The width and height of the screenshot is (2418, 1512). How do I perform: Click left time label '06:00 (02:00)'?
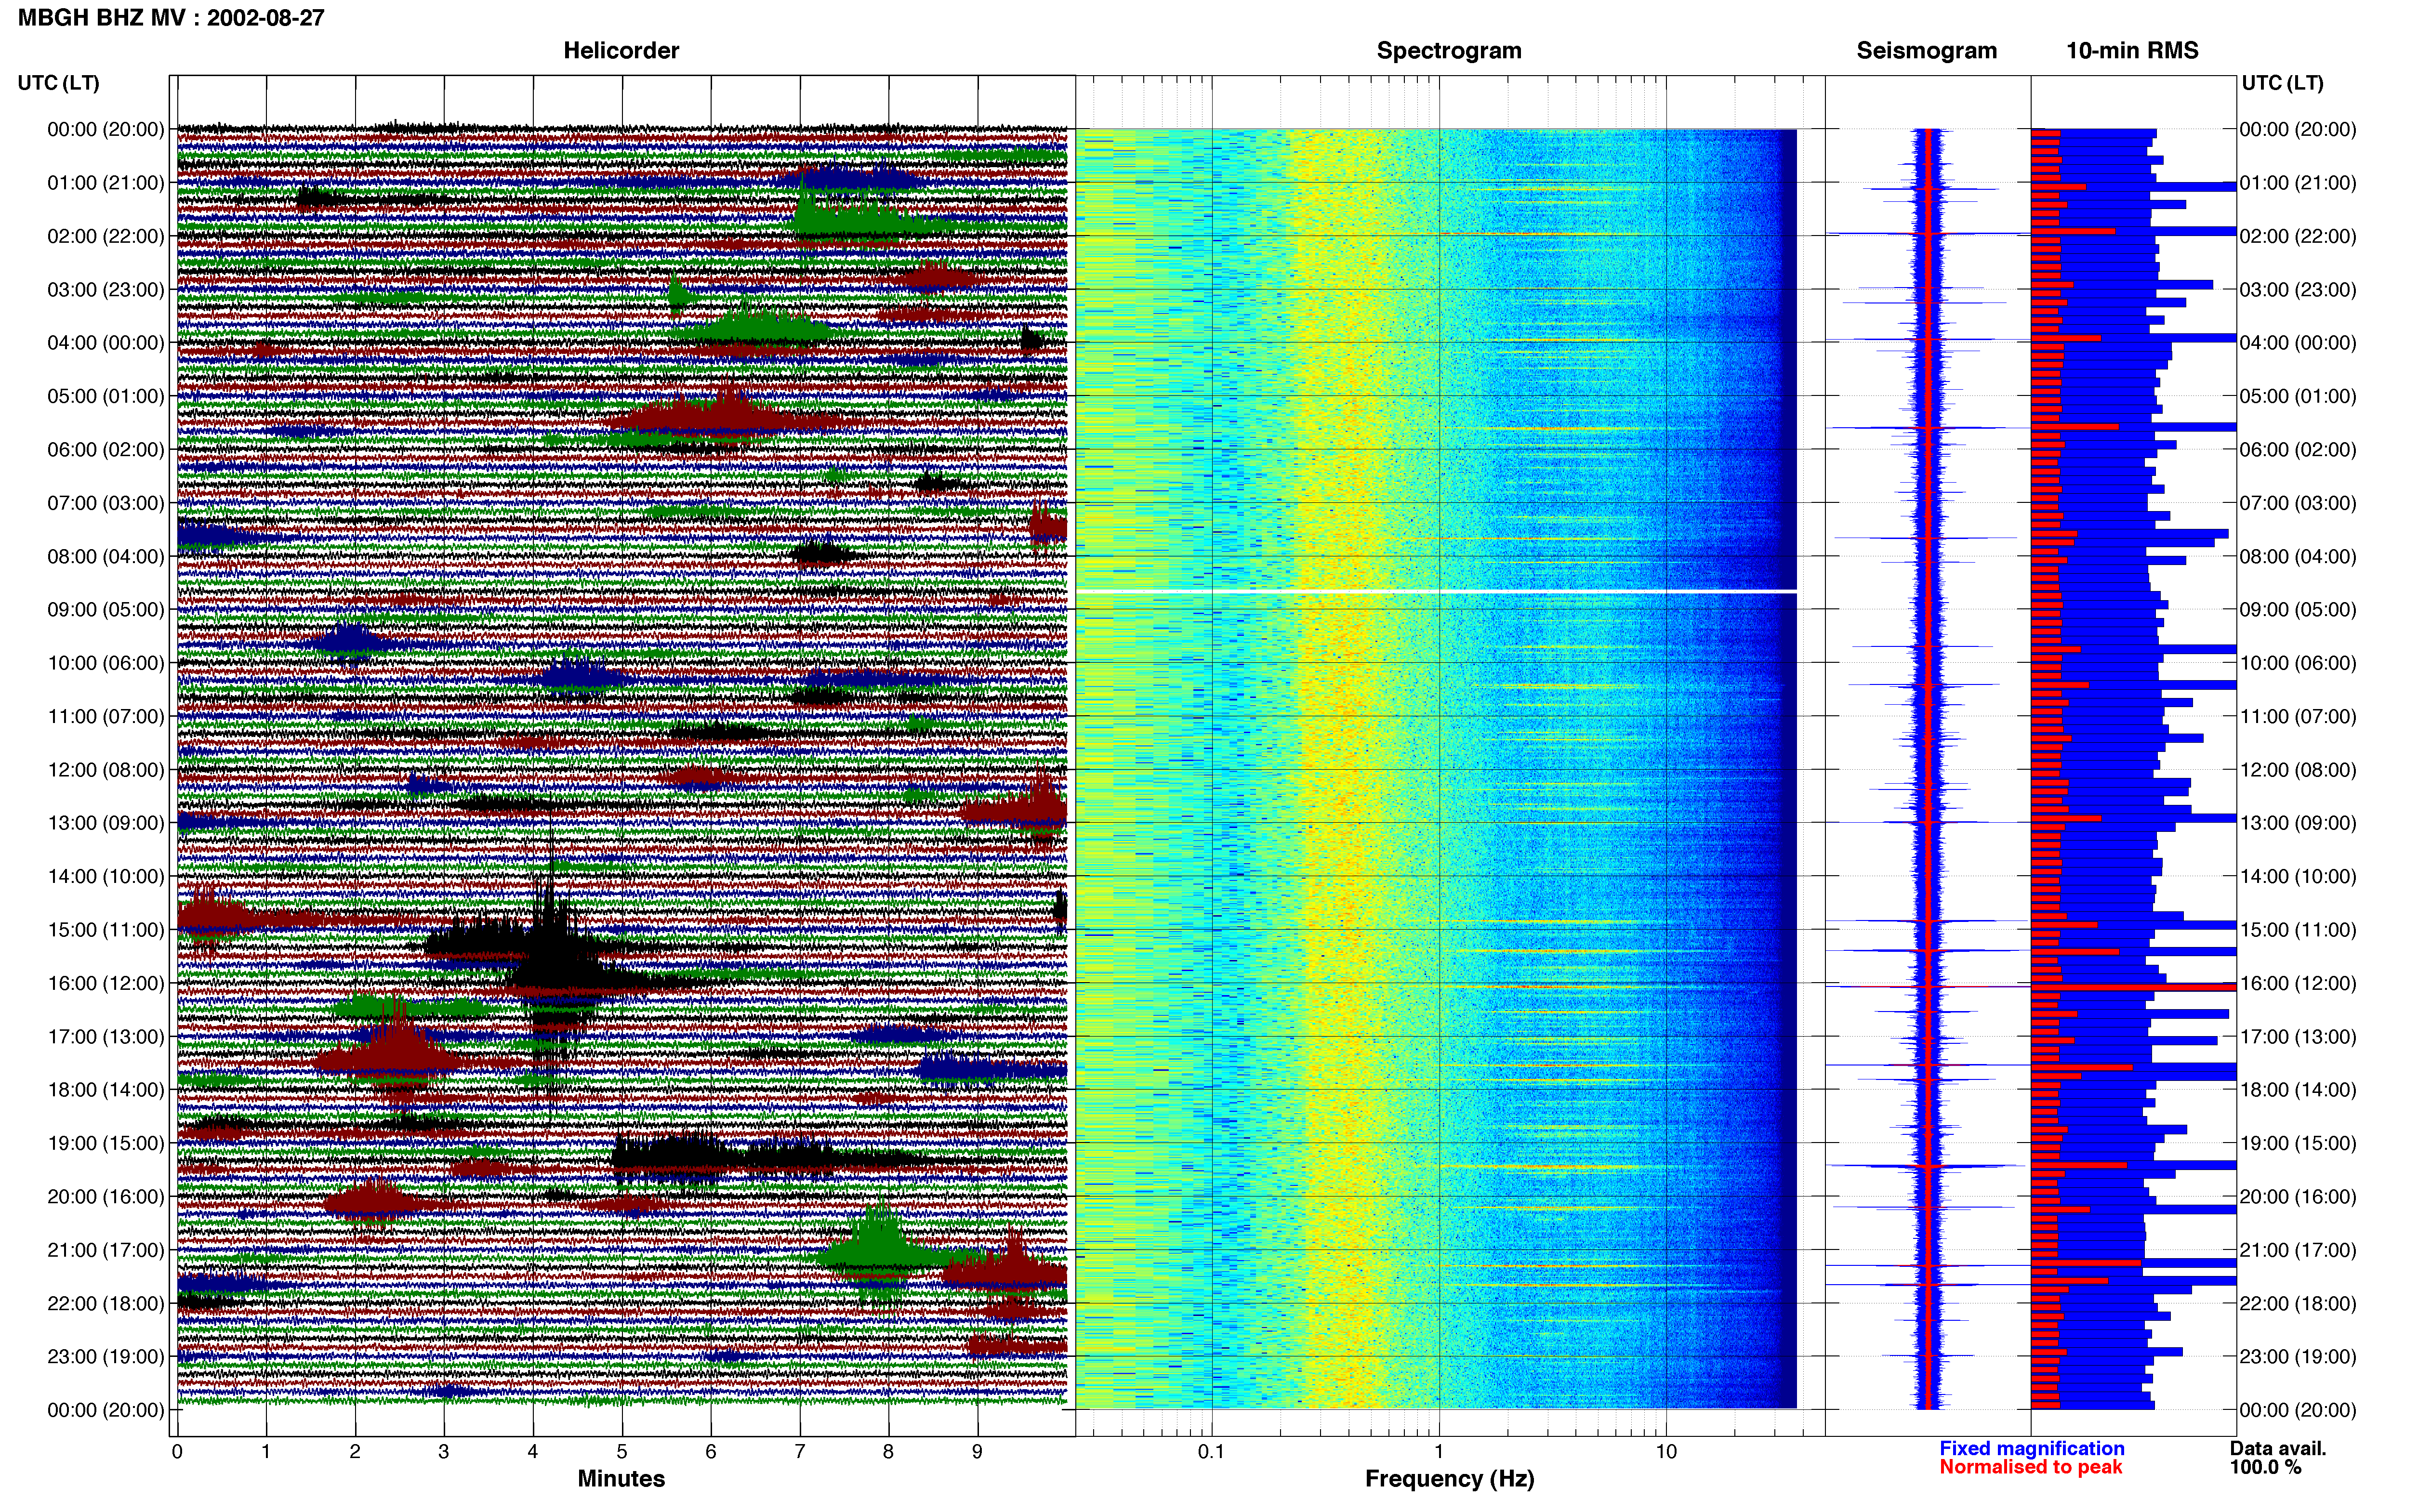coord(106,450)
